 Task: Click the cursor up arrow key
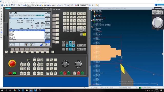coord(70,42)
